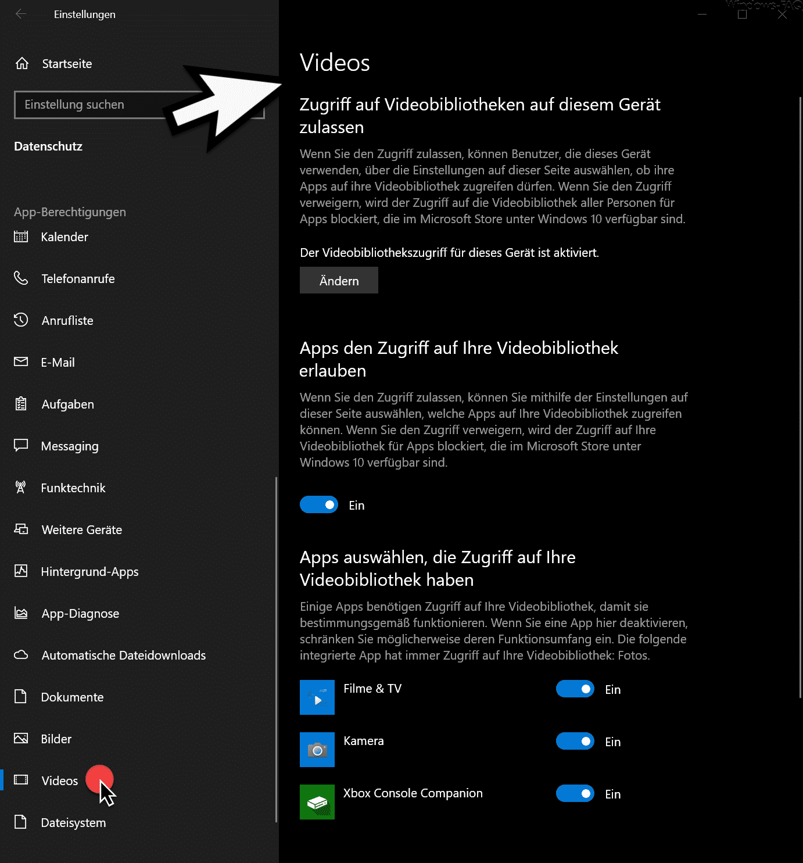Click the Kamera app icon
Screen dimensions: 803x863
317,750
